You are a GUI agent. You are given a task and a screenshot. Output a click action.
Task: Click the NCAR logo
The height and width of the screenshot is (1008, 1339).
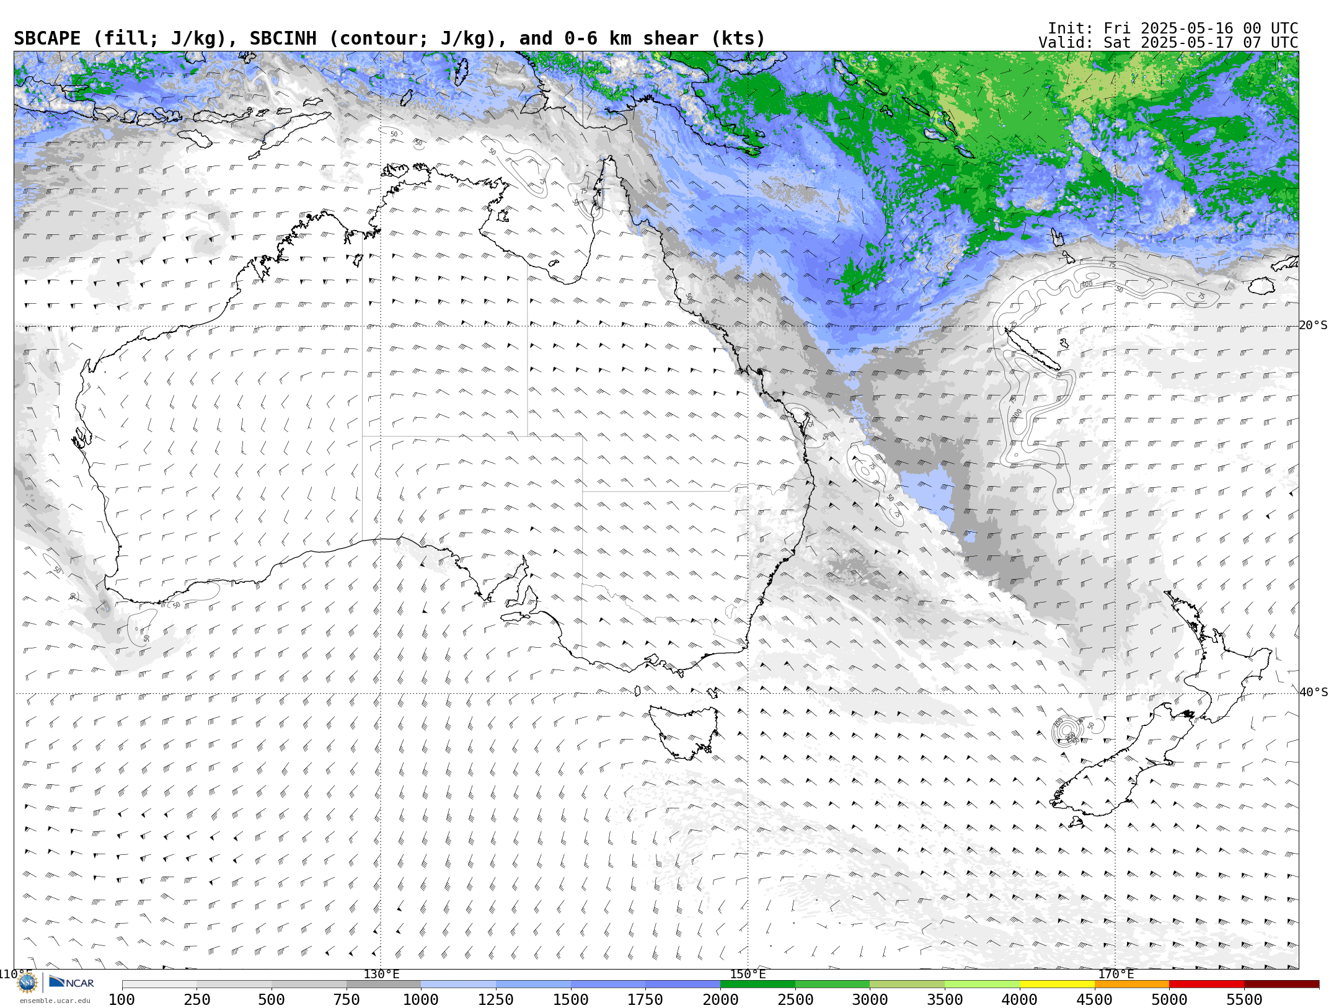[x=71, y=982]
